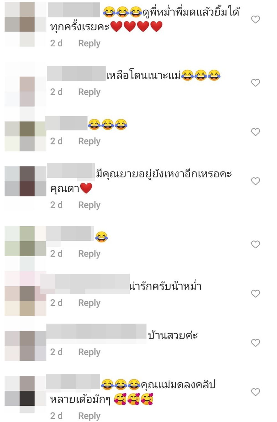Reply to the คุณตา heart comment
This screenshot has width=277, height=422.
pos(89,205)
